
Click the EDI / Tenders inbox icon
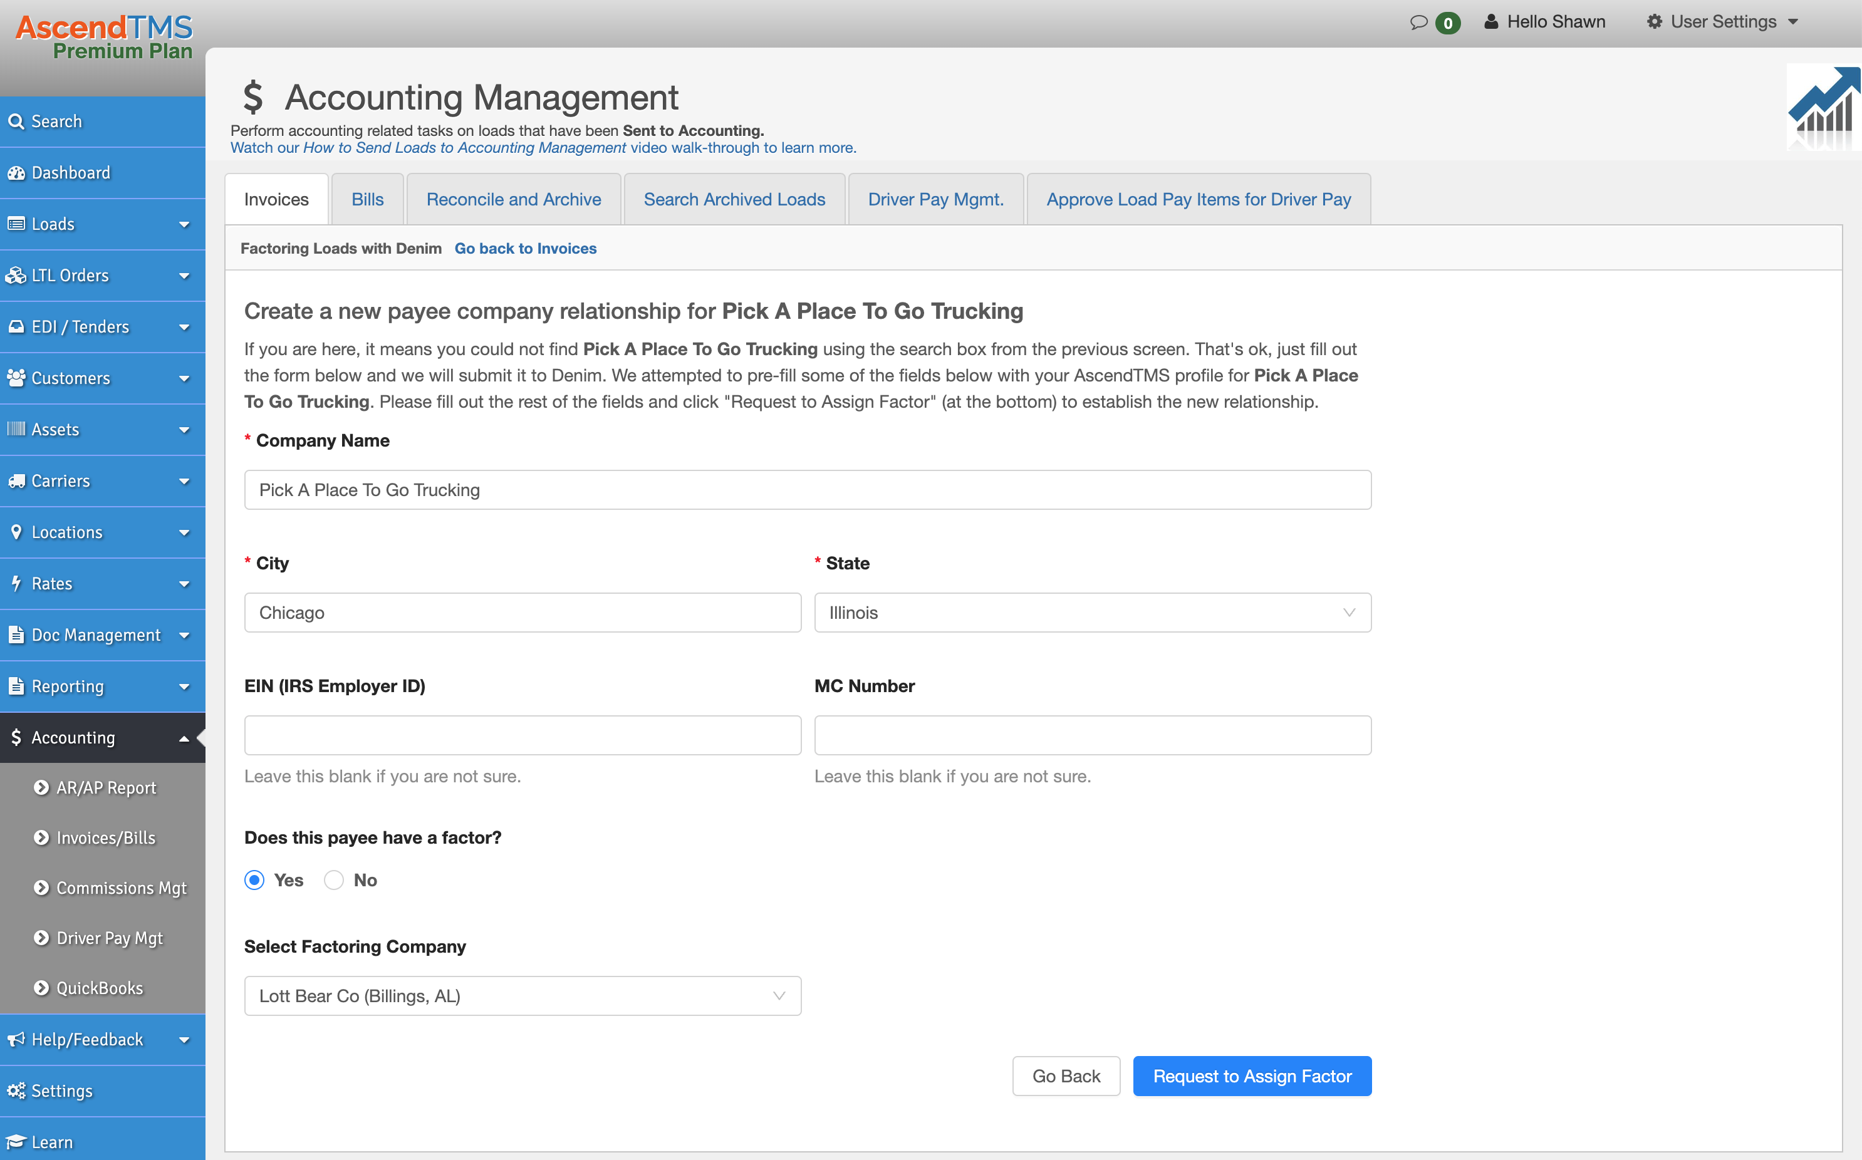tap(16, 327)
